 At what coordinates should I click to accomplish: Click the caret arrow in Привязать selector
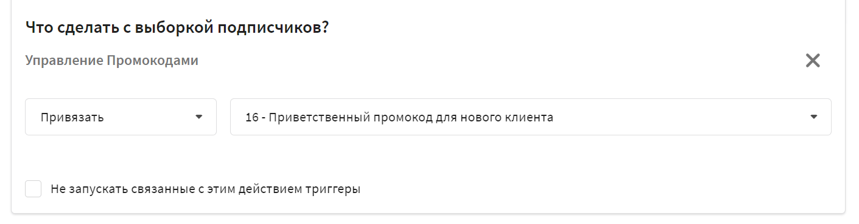(x=198, y=117)
